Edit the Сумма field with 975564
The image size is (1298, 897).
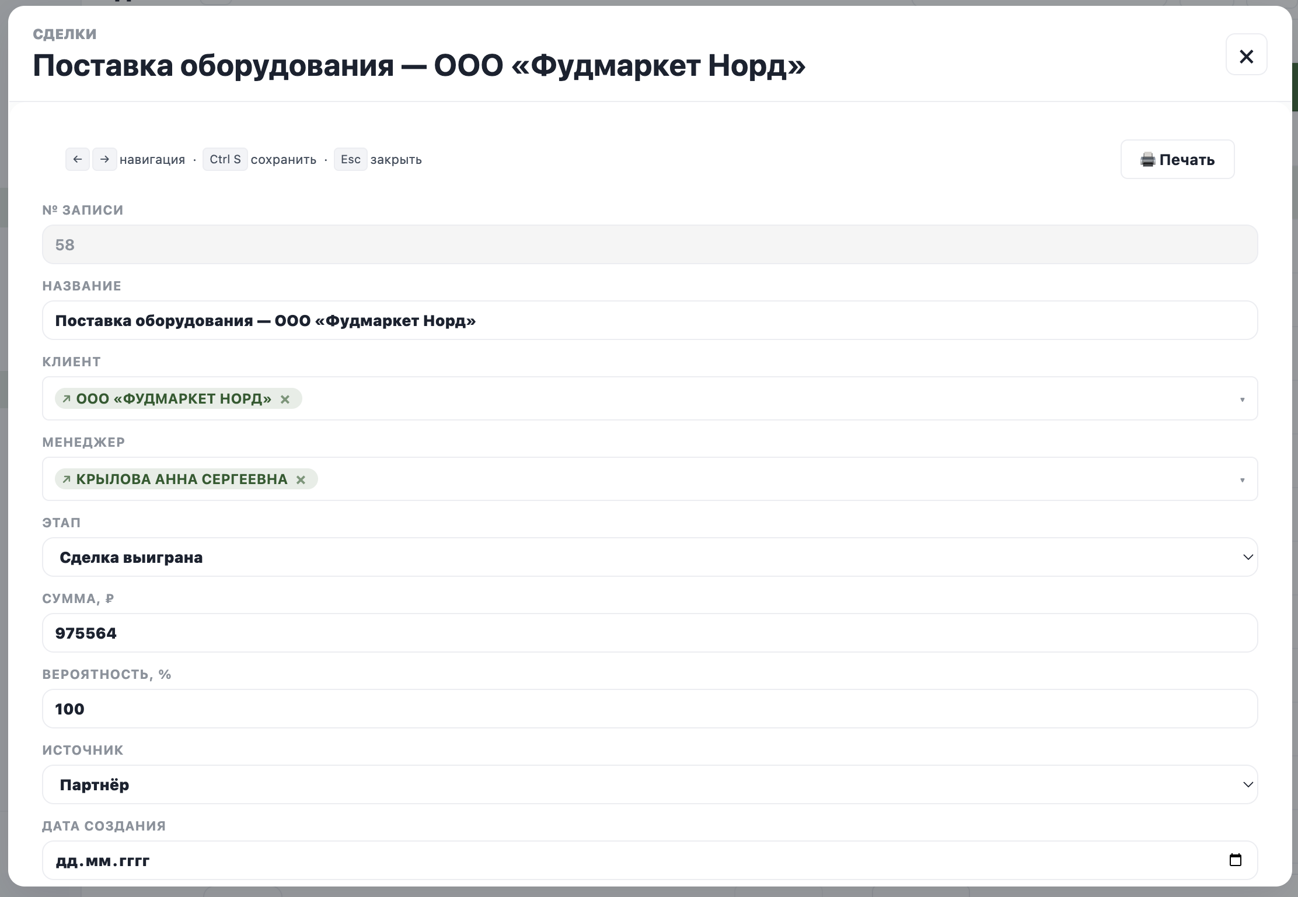tap(650, 633)
